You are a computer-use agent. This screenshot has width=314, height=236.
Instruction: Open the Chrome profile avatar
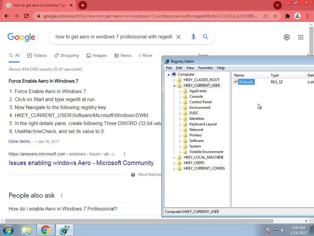297,16
